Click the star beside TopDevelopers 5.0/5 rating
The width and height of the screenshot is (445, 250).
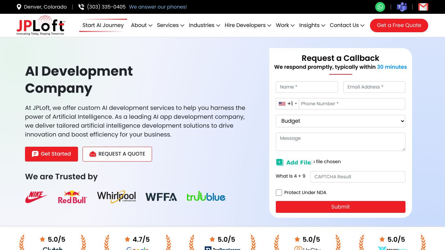point(212,239)
